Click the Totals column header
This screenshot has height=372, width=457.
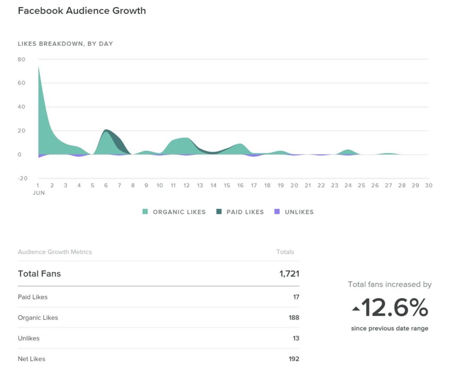(x=285, y=252)
